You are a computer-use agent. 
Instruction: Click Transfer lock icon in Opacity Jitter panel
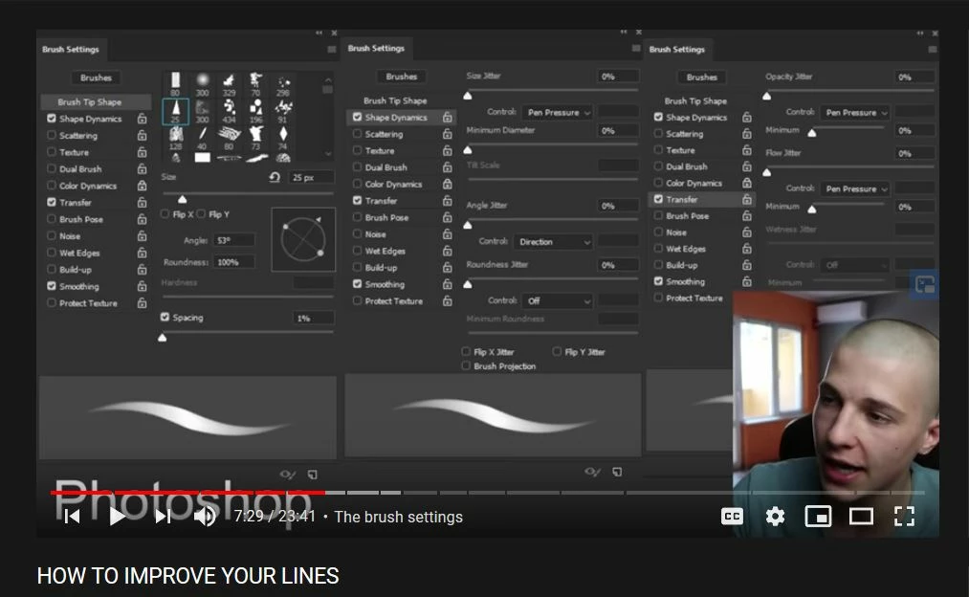tap(746, 200)
